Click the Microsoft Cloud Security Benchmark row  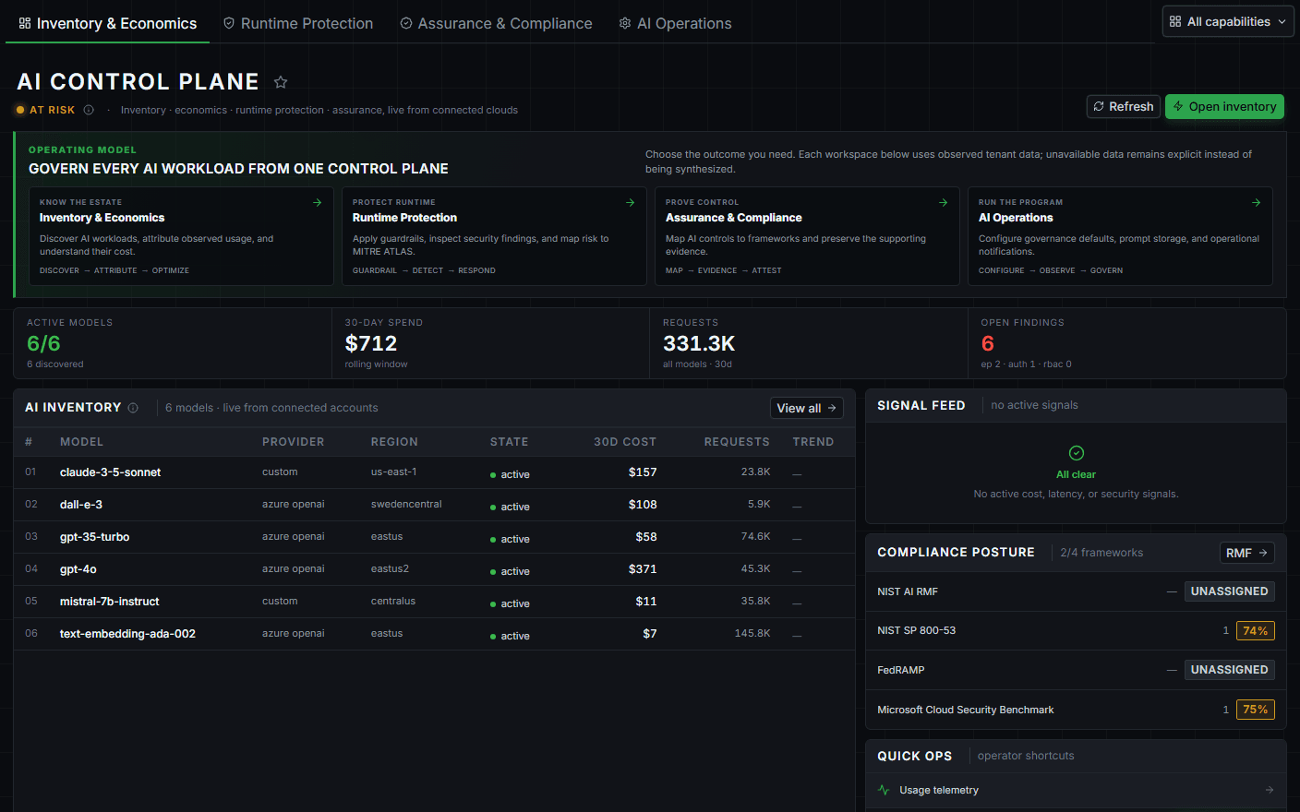pos(1076,710)
